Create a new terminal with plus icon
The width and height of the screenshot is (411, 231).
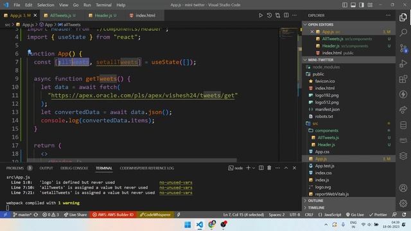[x=248, y=168]
